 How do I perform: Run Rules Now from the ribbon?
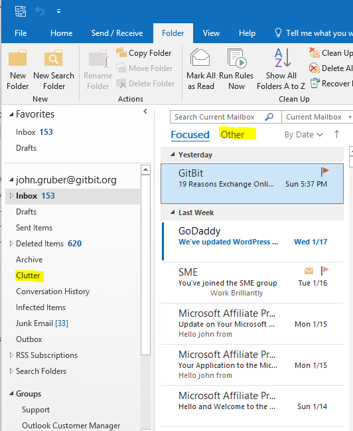point(236,70)
